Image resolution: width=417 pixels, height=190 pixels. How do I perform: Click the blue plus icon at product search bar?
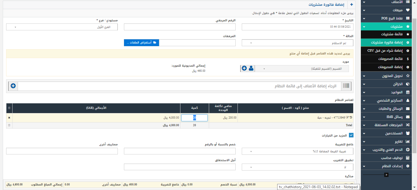click(x=13, y=86)
